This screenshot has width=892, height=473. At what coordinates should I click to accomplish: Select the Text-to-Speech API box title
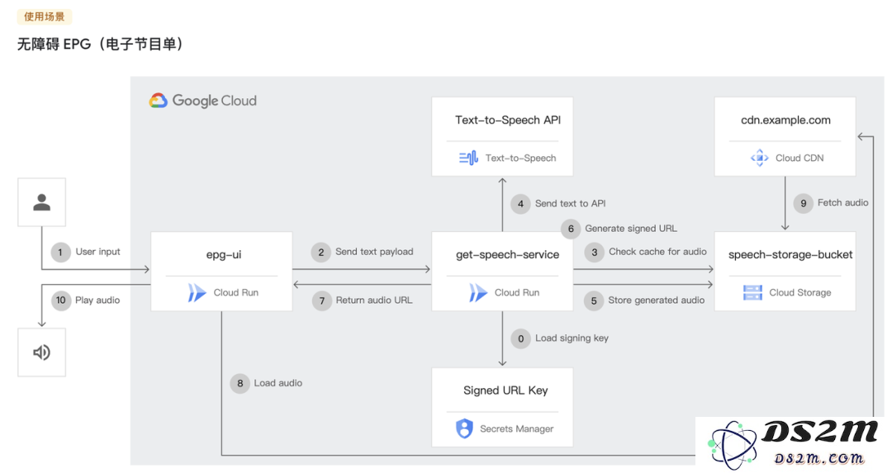pos(508,120)
